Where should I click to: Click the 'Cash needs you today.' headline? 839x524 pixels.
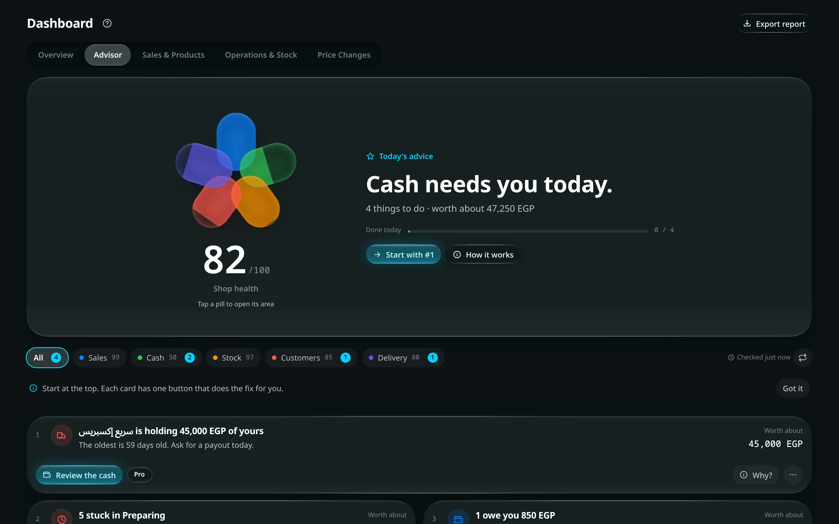click(489, 184)
